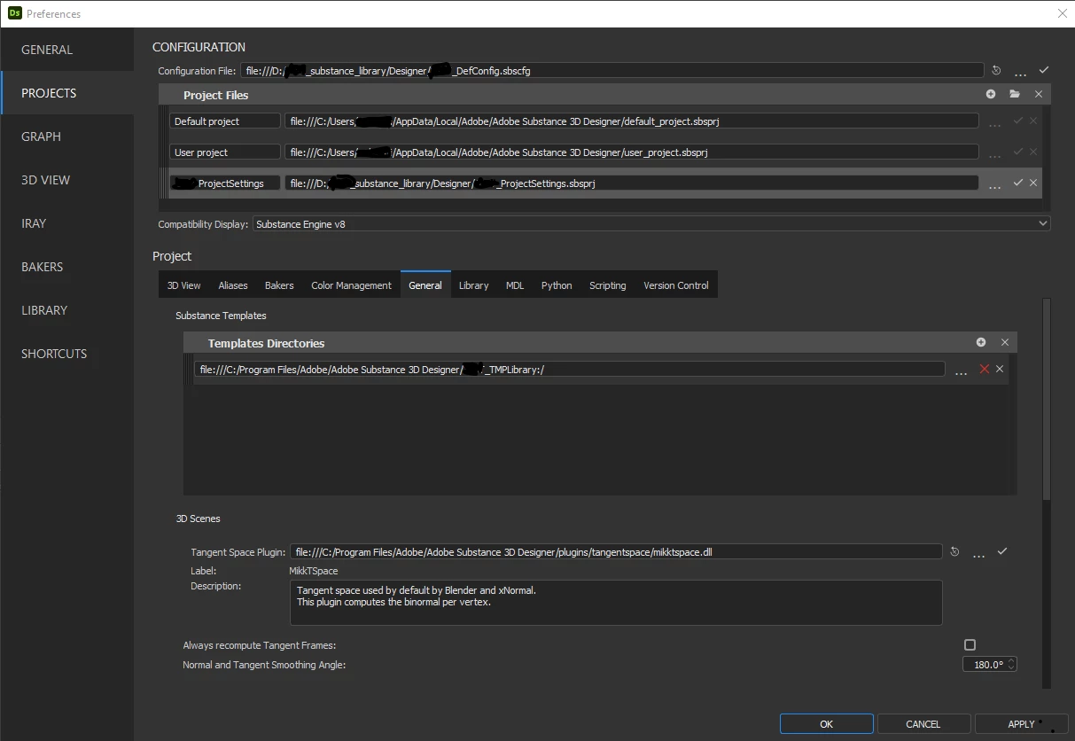1075x741 pixels.
Task: Select the General project tab
Action: tap(425, 285)
